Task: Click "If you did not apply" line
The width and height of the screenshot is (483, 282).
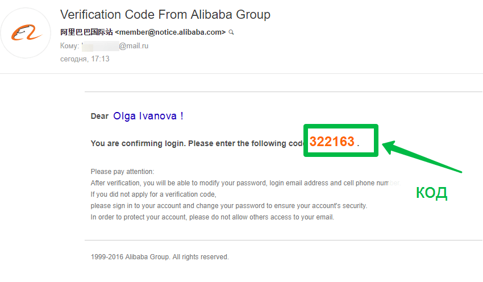Action: [153, 194]
